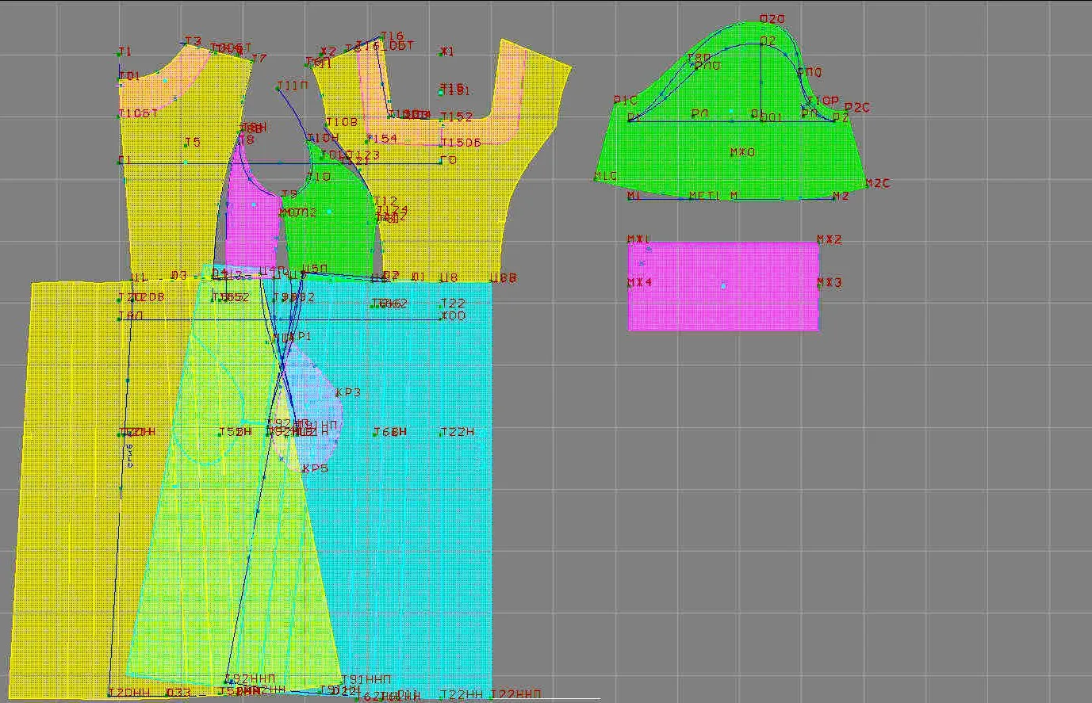The image size is (1092, 703).
Task: Select the KP3 pocket point label
Action: coord(348,392)
